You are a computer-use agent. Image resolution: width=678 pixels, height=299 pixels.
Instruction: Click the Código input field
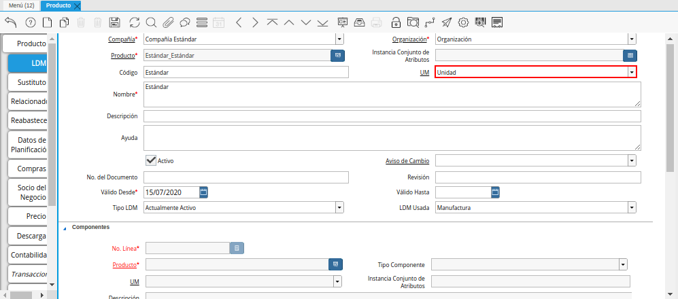point(245,72)
